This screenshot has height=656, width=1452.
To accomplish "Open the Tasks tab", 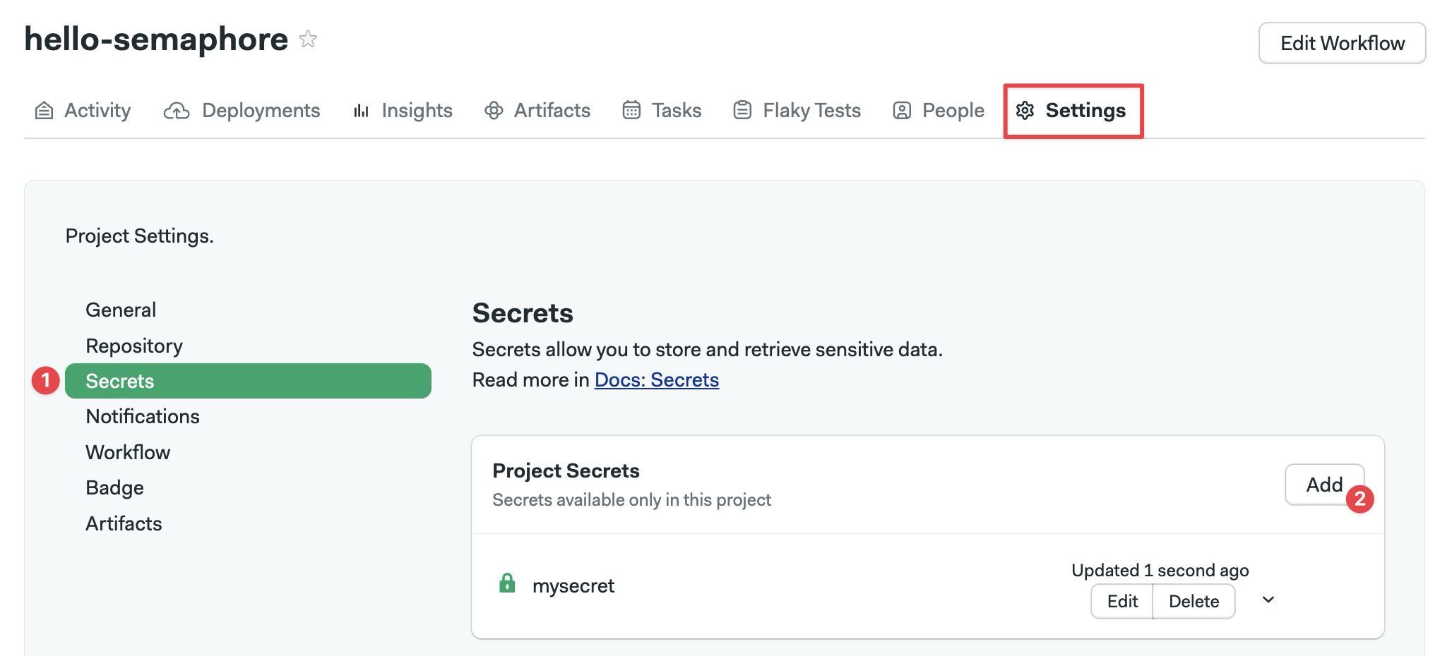I will pos(662,111).
